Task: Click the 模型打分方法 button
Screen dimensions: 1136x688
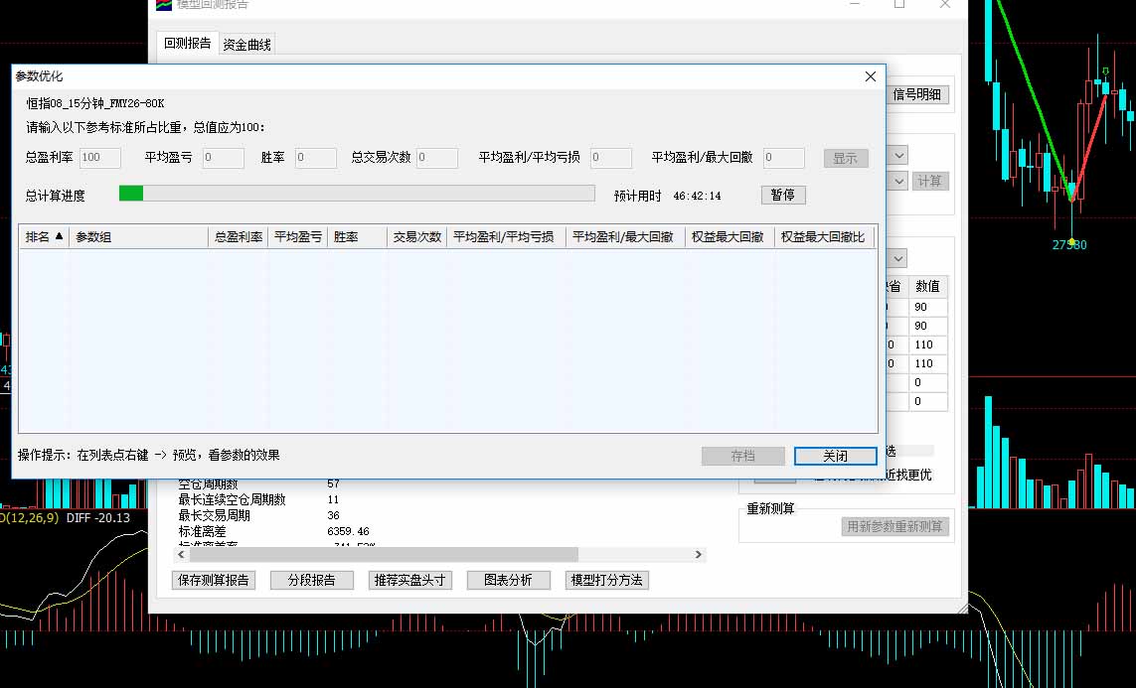Action: [606, 581]
